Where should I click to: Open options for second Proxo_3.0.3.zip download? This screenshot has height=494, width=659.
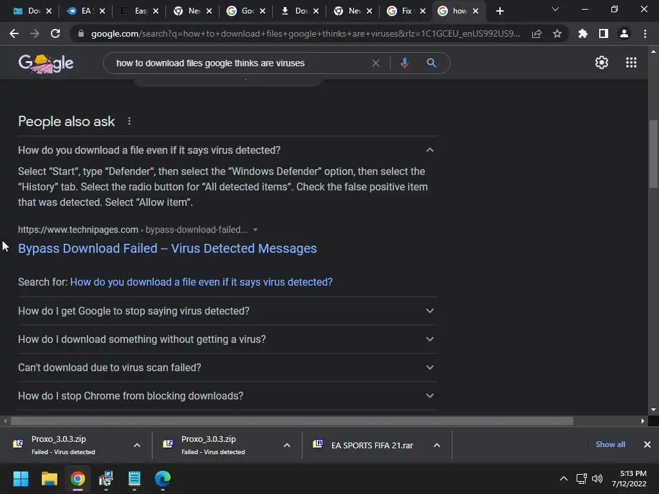(x=287, y=445)
